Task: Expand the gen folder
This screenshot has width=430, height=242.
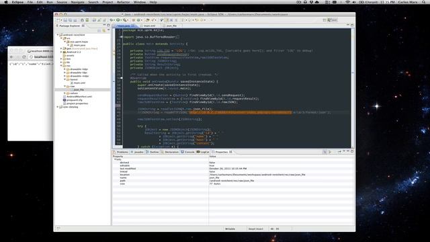Action: click(61, 48)
